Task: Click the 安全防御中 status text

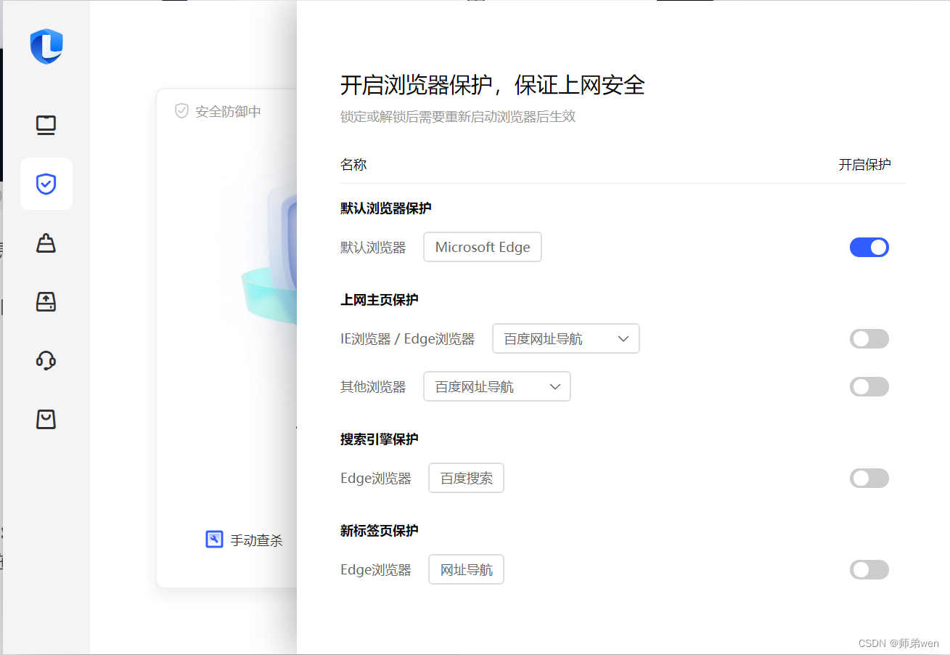Action: tap(228, 111)
